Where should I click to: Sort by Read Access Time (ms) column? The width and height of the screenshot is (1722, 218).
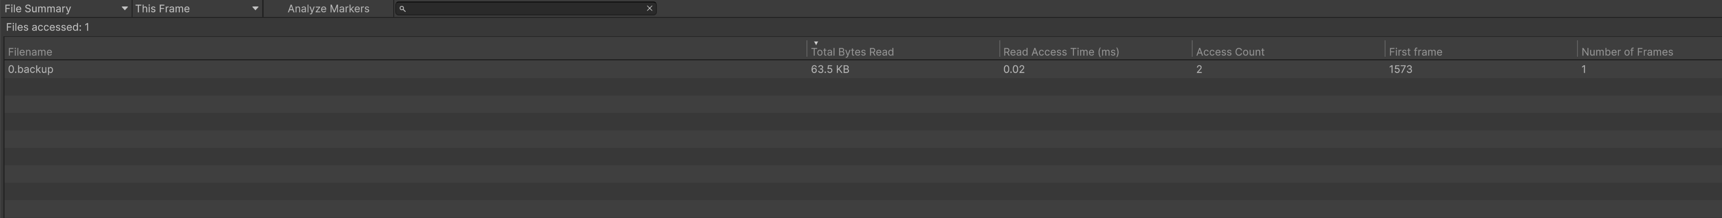tap(1061, 52)
